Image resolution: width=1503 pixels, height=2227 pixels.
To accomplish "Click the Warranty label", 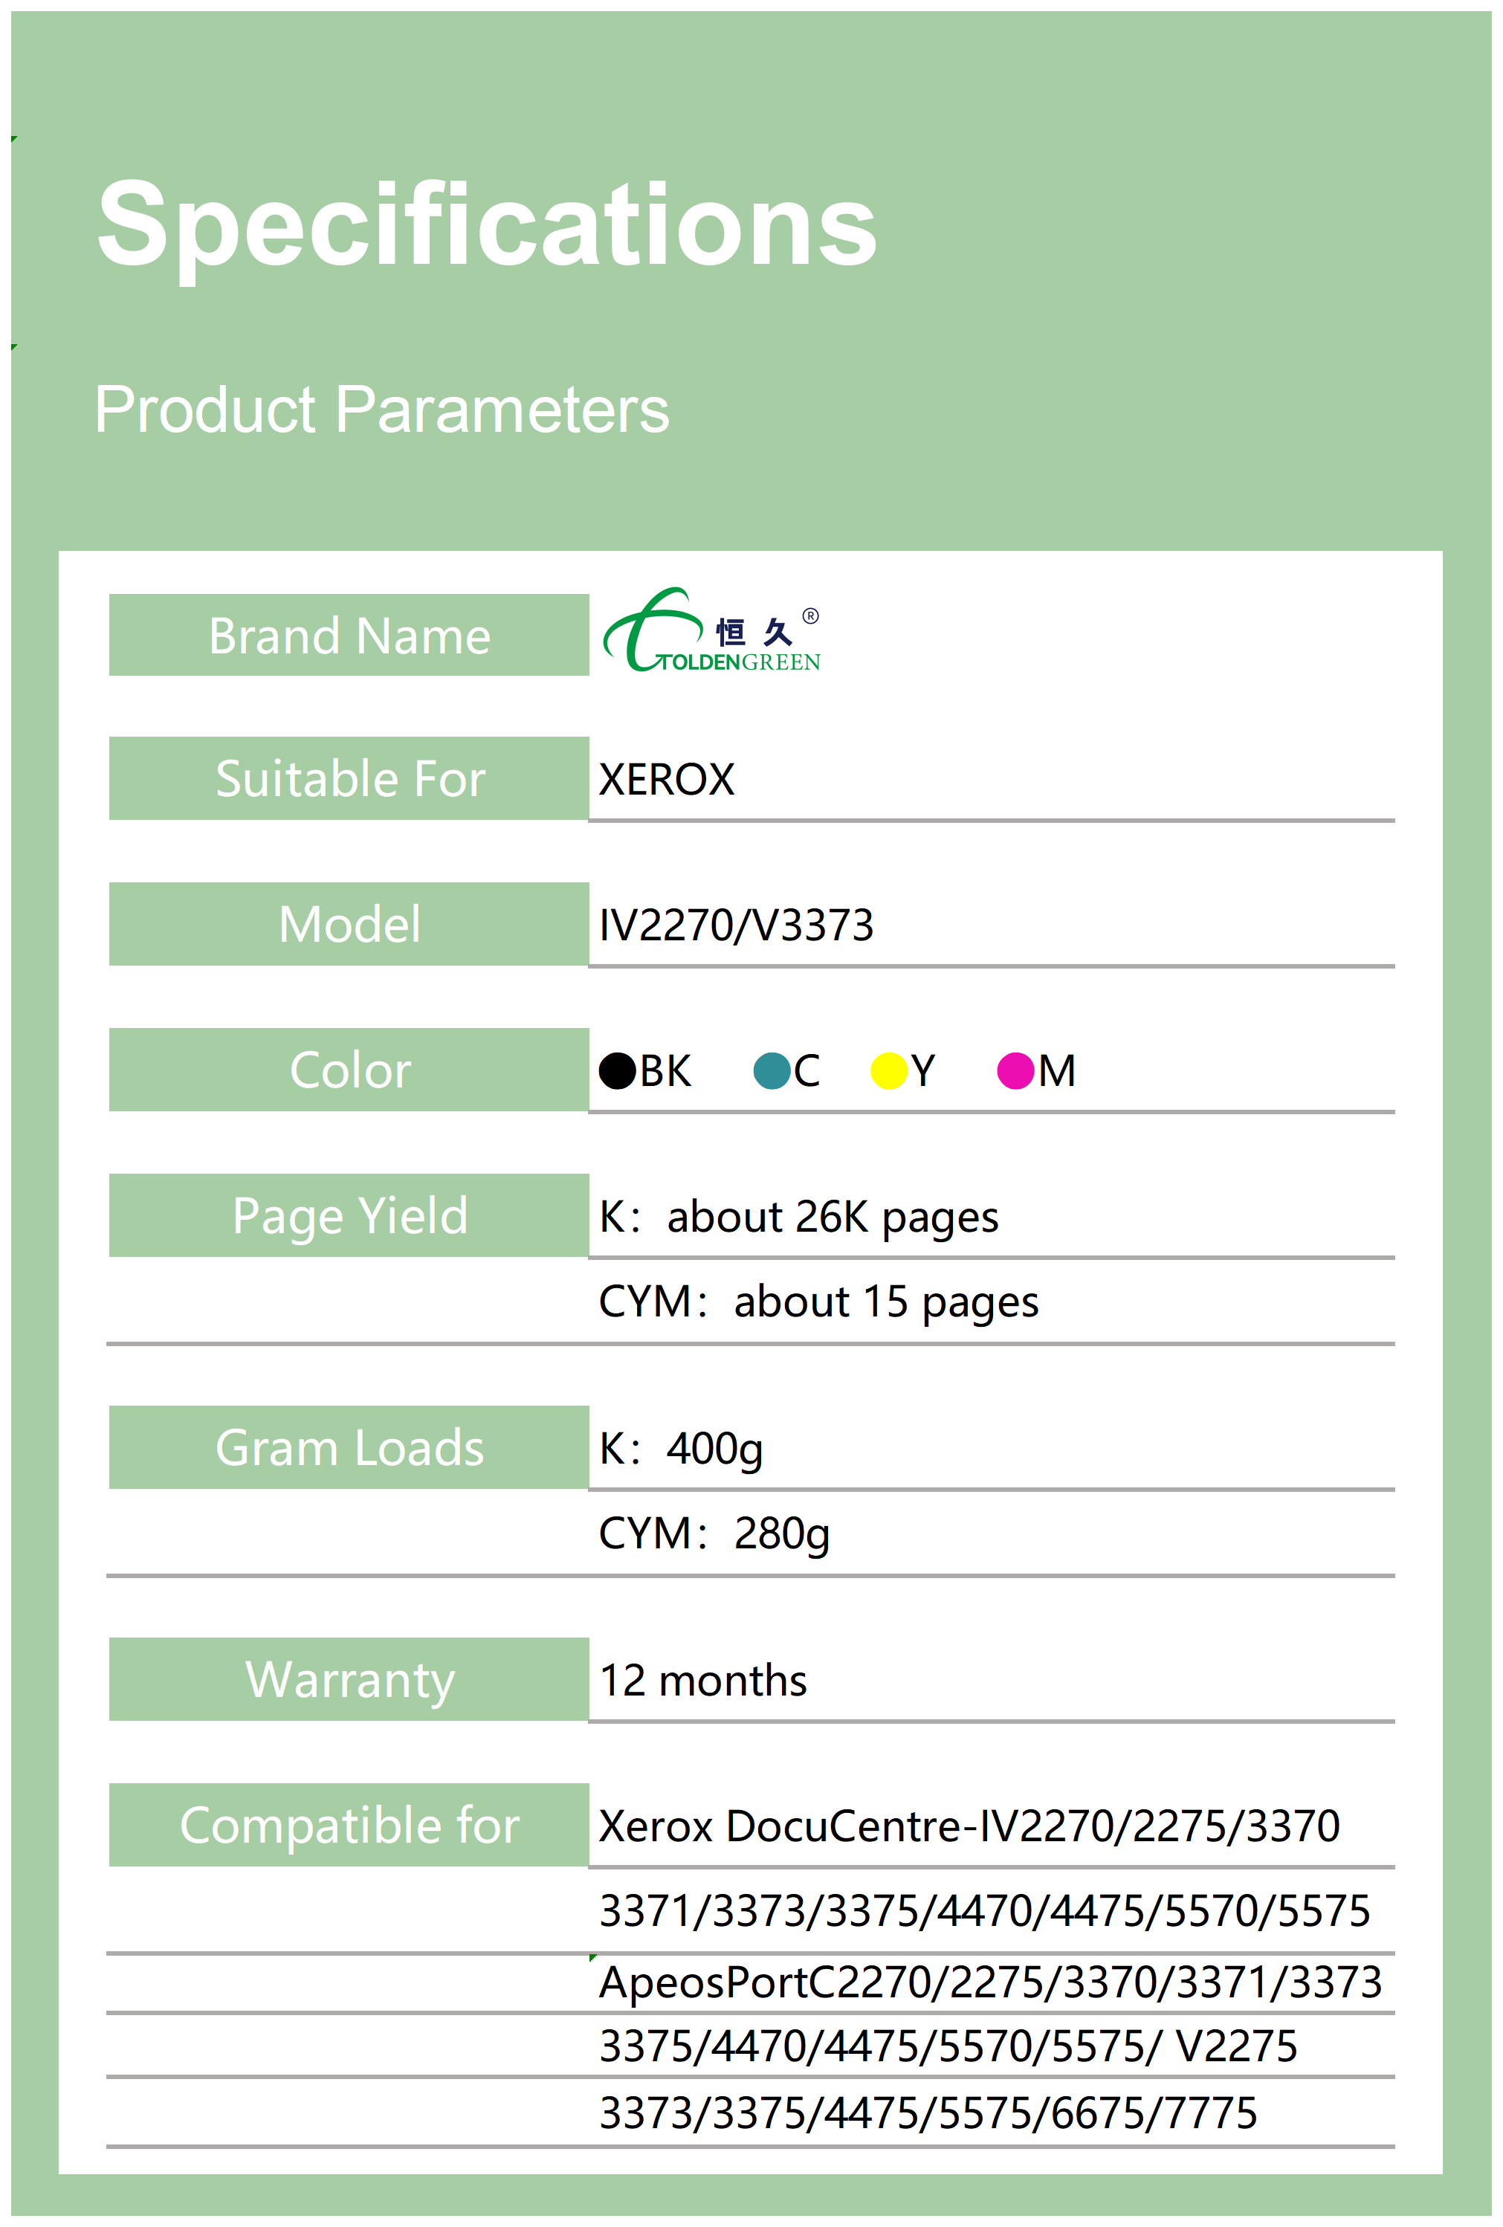I will pos(349,1679).
